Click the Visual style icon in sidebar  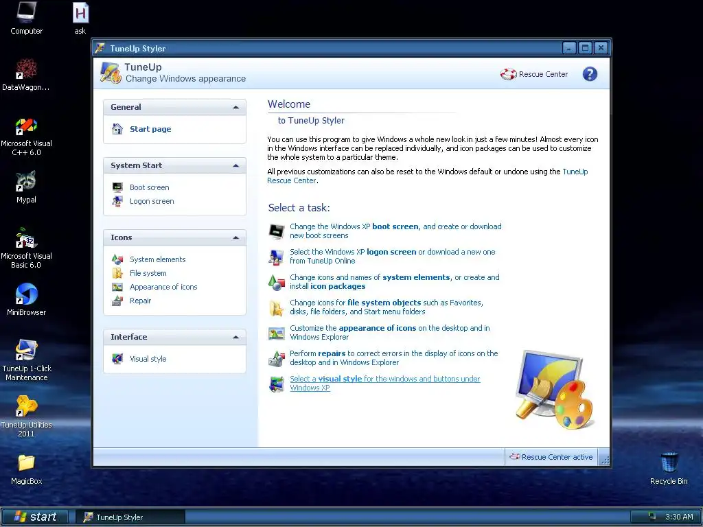(x=117, y=359)
